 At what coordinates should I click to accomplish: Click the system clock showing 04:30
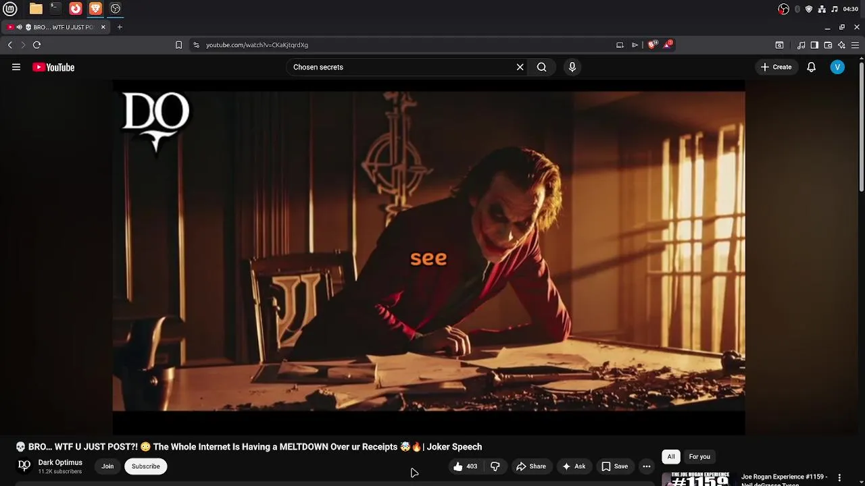pos(851,9)
